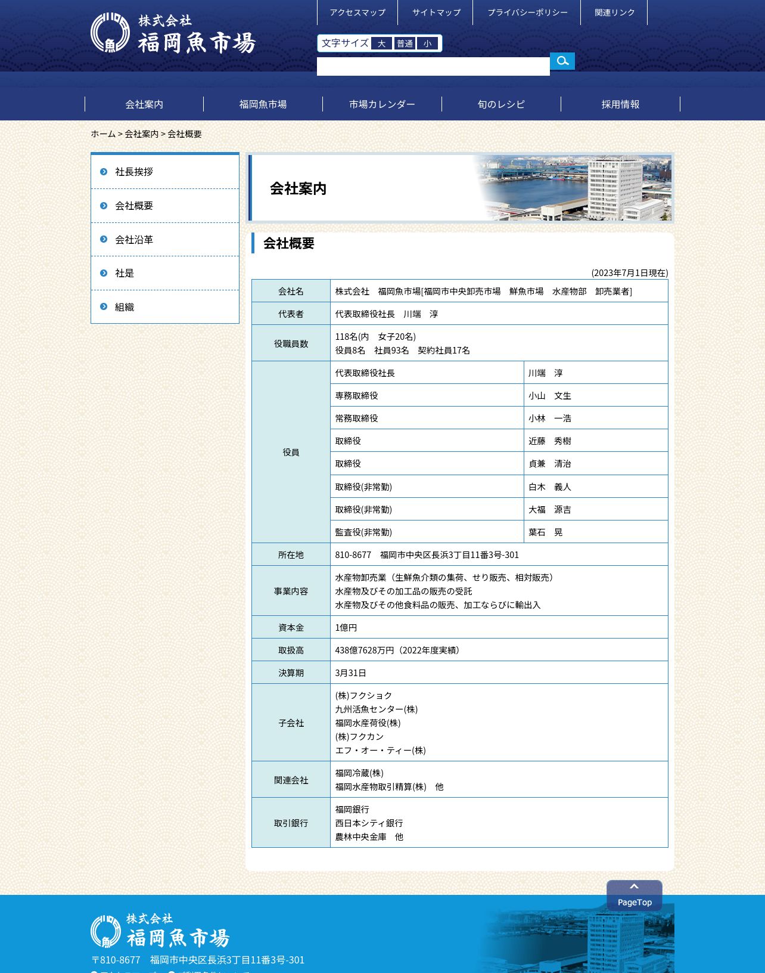The width and height of the screenshot is (765, 973).
Task: Open 社長挨拶 sidebar item
Action: (165, 172)
